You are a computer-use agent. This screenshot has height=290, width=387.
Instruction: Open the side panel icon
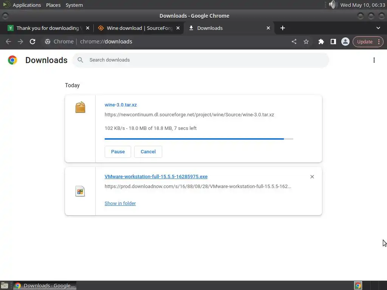pos(333,42)
